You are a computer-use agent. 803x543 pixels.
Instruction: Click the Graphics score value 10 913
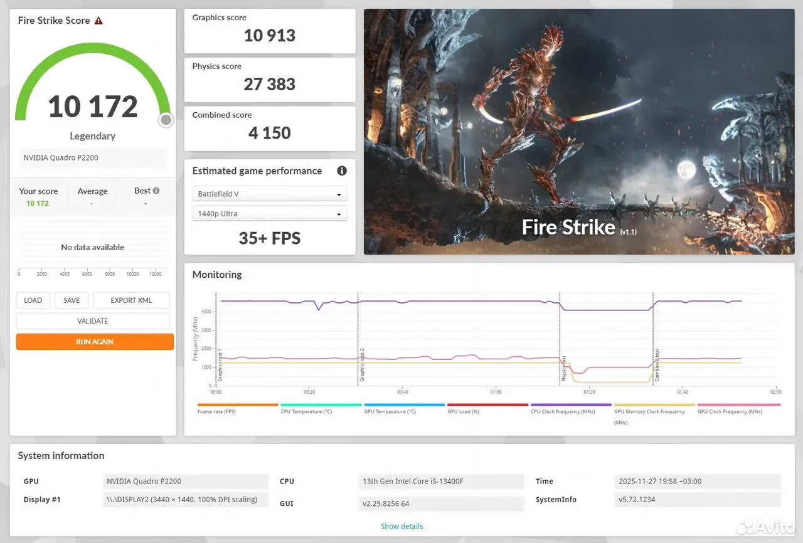[x=270, y=35]
